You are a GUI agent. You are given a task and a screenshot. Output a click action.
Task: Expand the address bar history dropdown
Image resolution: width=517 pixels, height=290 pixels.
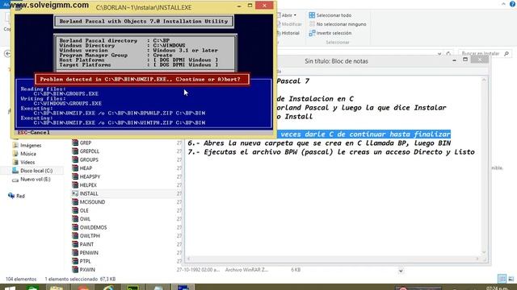439,54
